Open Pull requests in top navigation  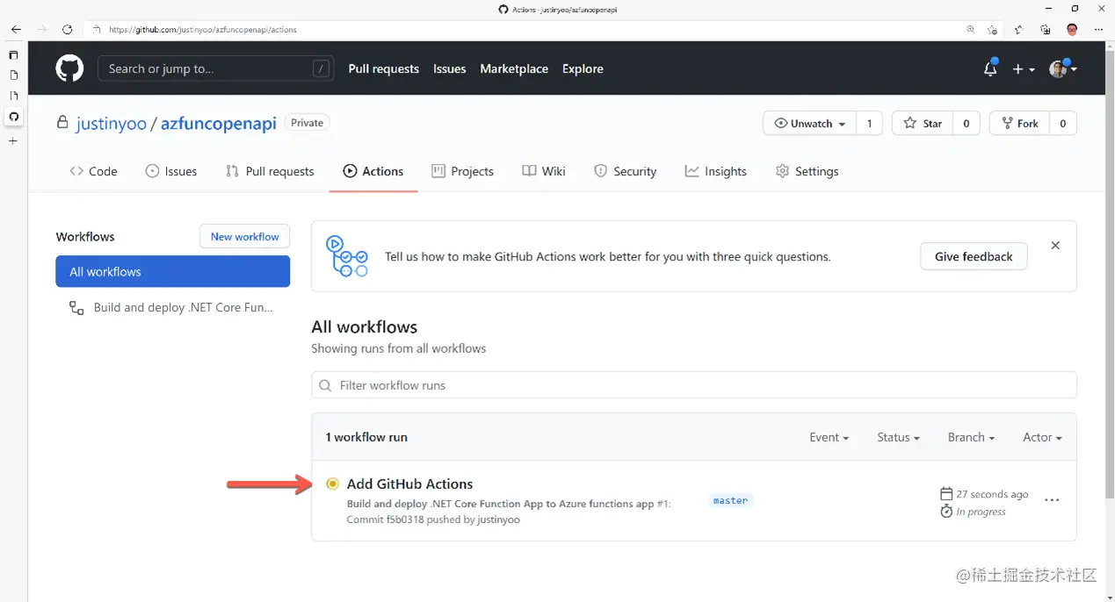click(x=383, y=68)
